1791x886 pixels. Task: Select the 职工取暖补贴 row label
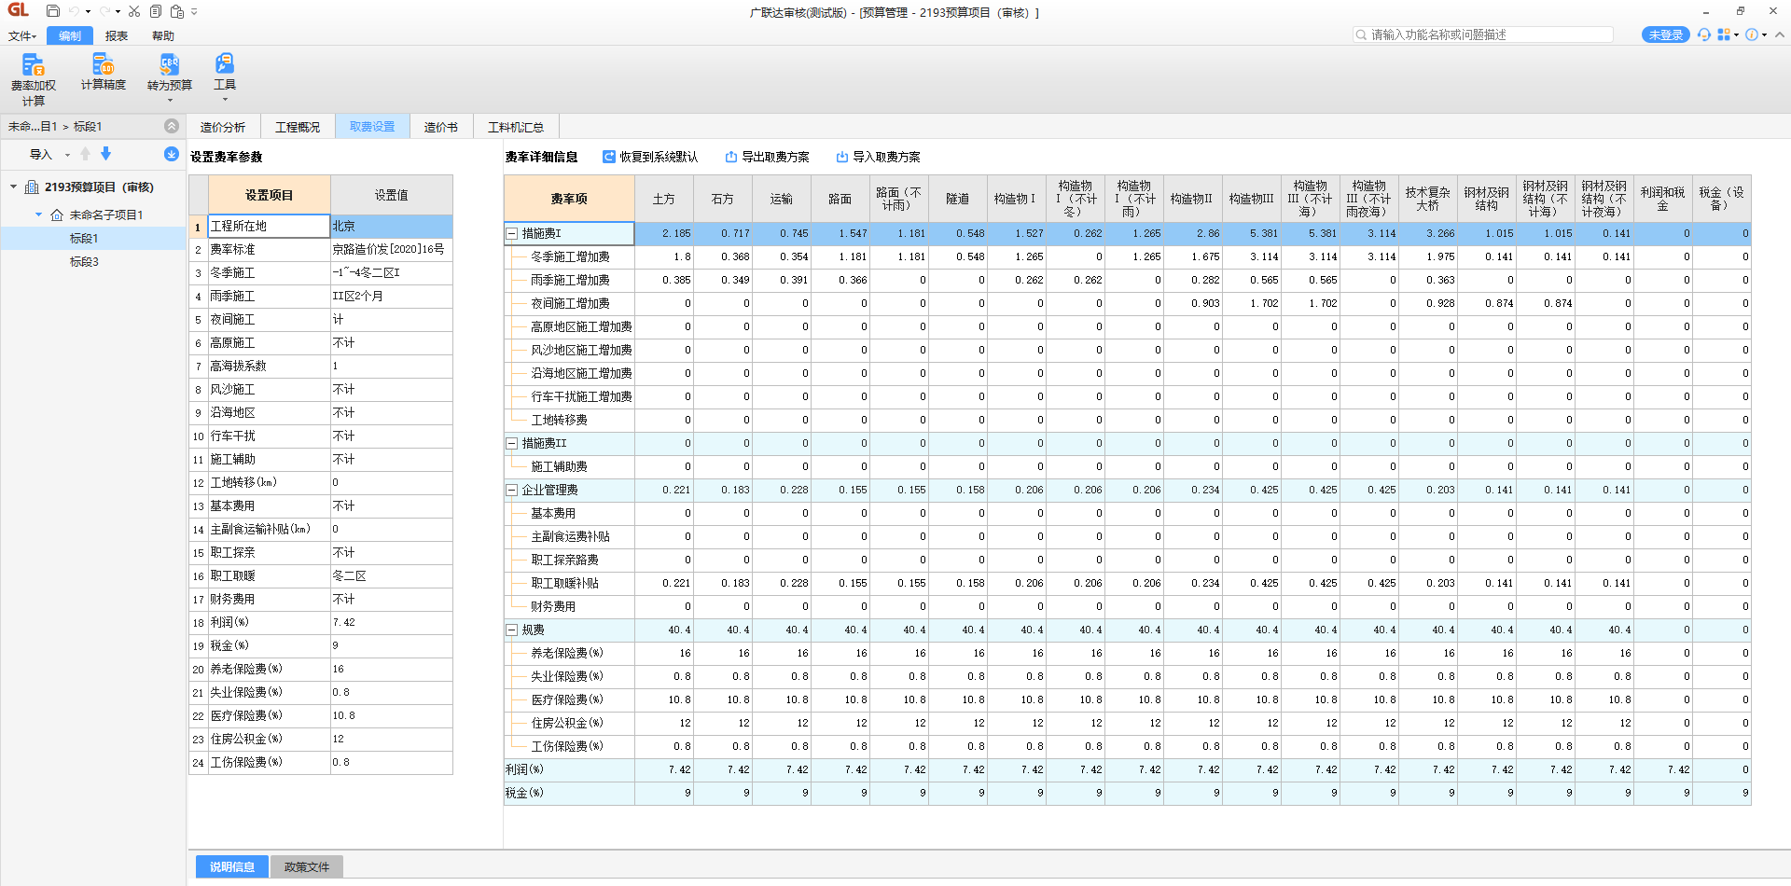(x=565, y=584)
